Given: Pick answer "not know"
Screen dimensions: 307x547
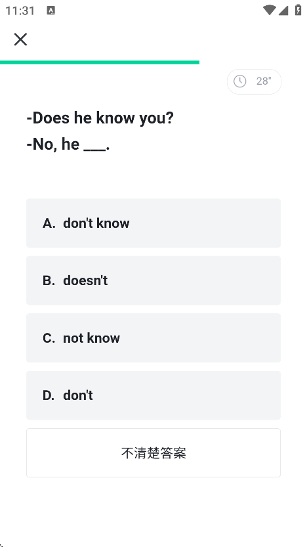Looking at the screenshot, I should click(153, 338).
